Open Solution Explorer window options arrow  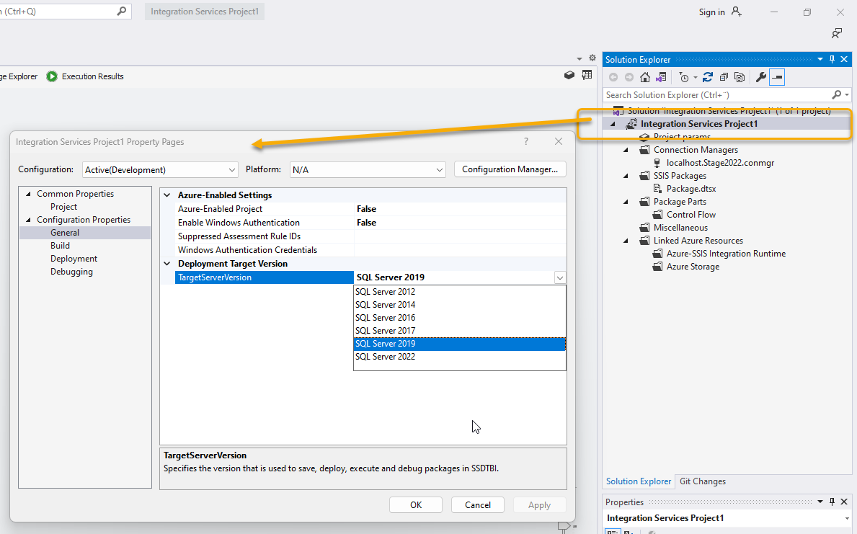click(820, 60)
